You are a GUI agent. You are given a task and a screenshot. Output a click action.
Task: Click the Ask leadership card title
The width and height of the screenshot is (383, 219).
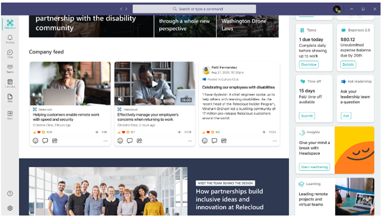[x=360, y=81]
